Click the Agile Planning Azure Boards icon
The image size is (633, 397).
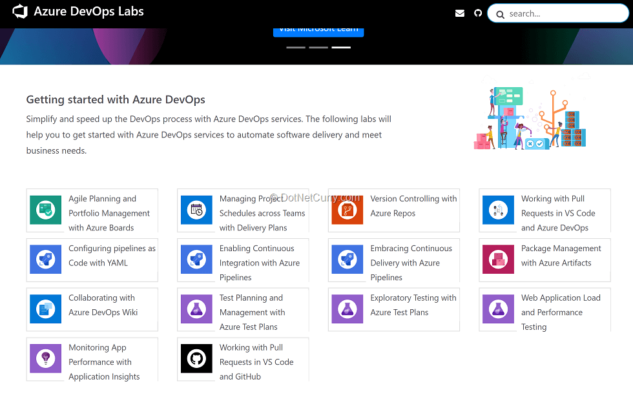[46, 210]
